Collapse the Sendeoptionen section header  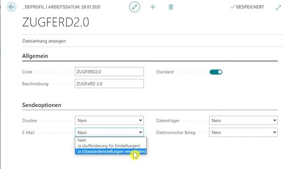pos(42,105)
